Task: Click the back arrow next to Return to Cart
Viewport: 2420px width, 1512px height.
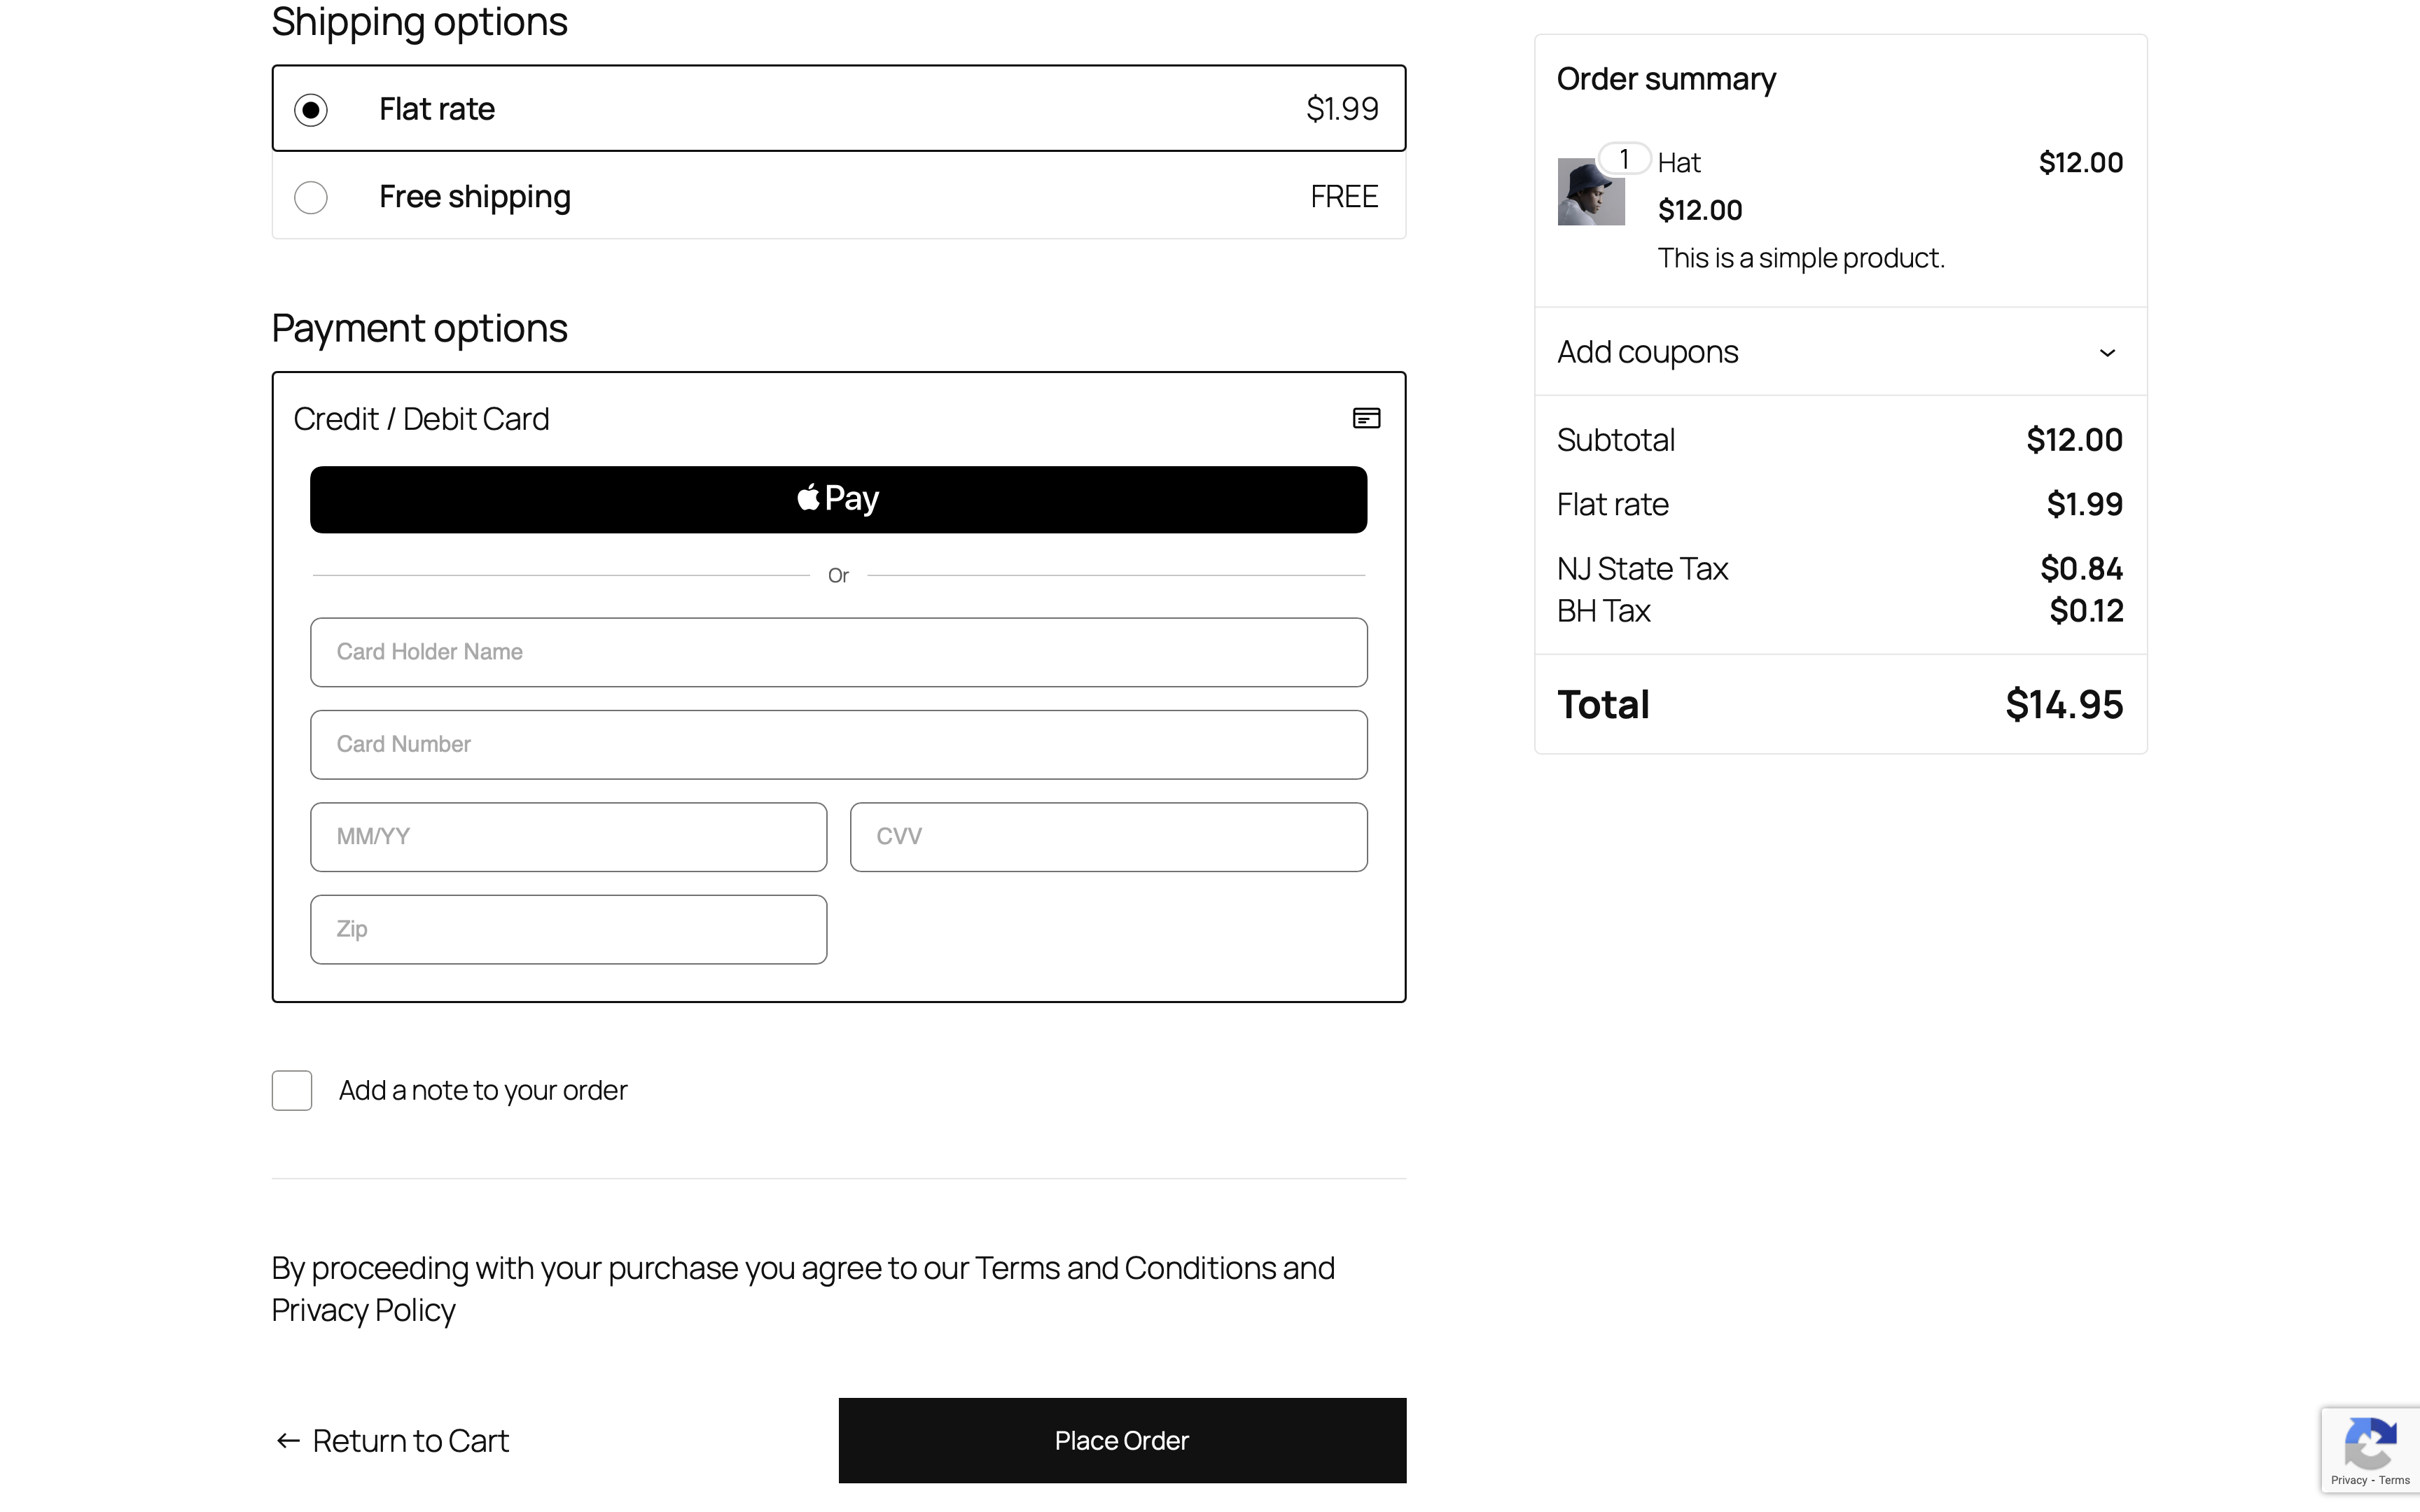Action: click(x=287, y=1440)
